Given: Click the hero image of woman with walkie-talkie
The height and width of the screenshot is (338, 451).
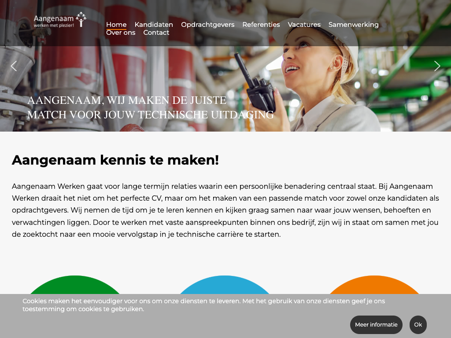Looking at the screenshot, I should coord(225,66).
